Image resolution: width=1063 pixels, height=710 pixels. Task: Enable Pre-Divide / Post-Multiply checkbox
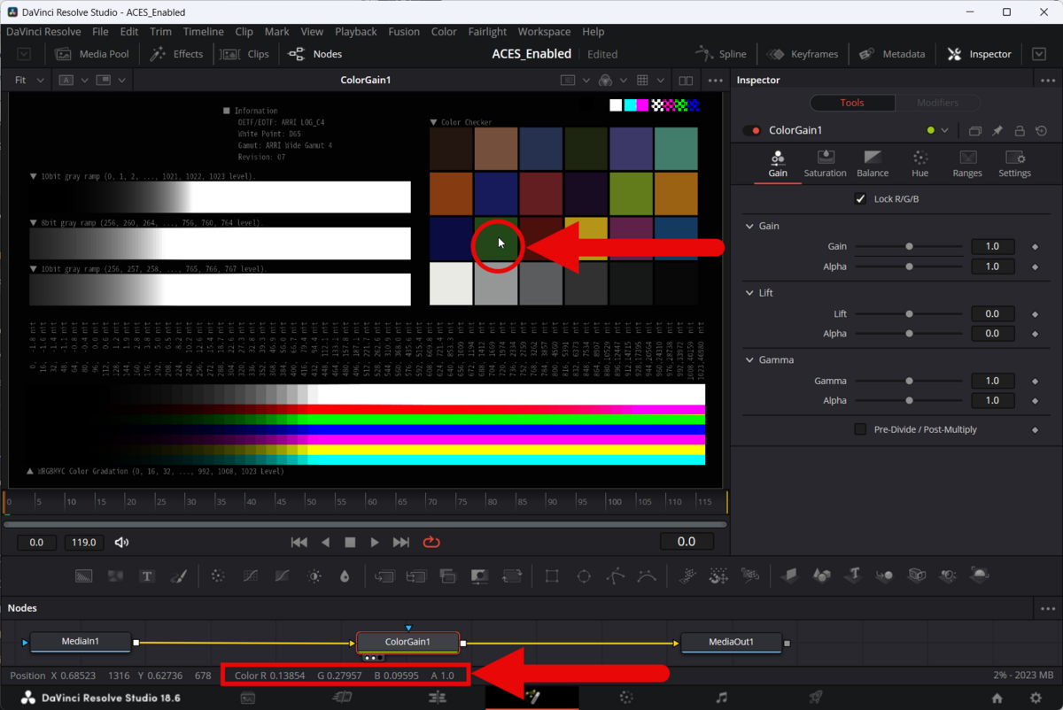pos(860,429)
